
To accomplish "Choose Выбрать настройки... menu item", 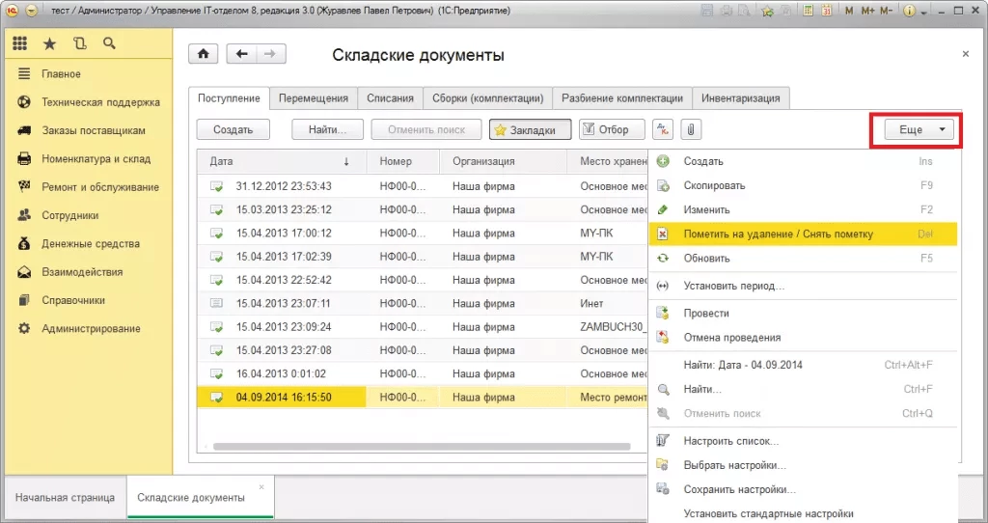I will (804, 465).
